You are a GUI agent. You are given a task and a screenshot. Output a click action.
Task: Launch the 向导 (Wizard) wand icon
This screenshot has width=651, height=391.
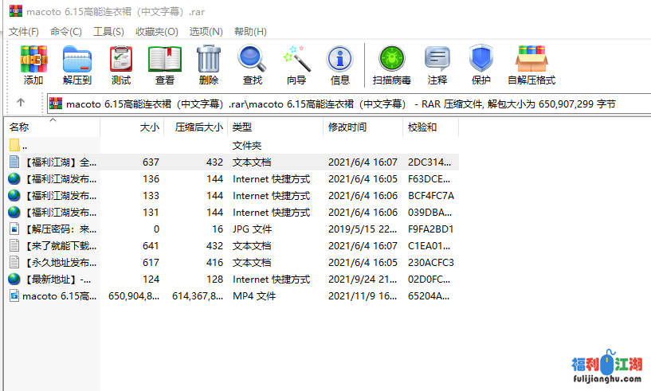[x=296, y=64]
